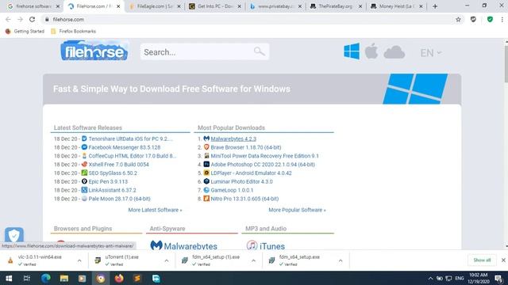Open Xshell Free 7.0 link

click(x=118, y=165)
